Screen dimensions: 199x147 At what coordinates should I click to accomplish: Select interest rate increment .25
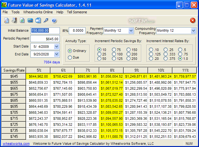tap(168, 50)
